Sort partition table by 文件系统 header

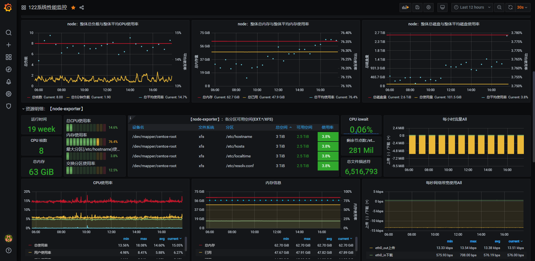click(x=206, y=127)
